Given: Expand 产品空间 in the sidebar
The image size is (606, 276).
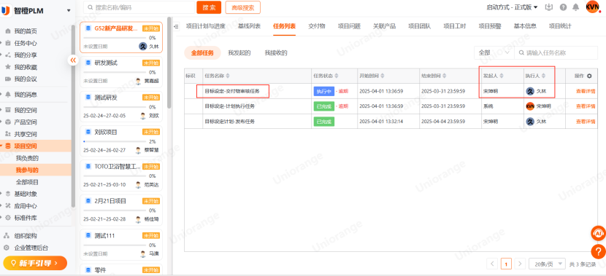Looking at the screenshot, I should pyautogui.click(x=1, y=122).
